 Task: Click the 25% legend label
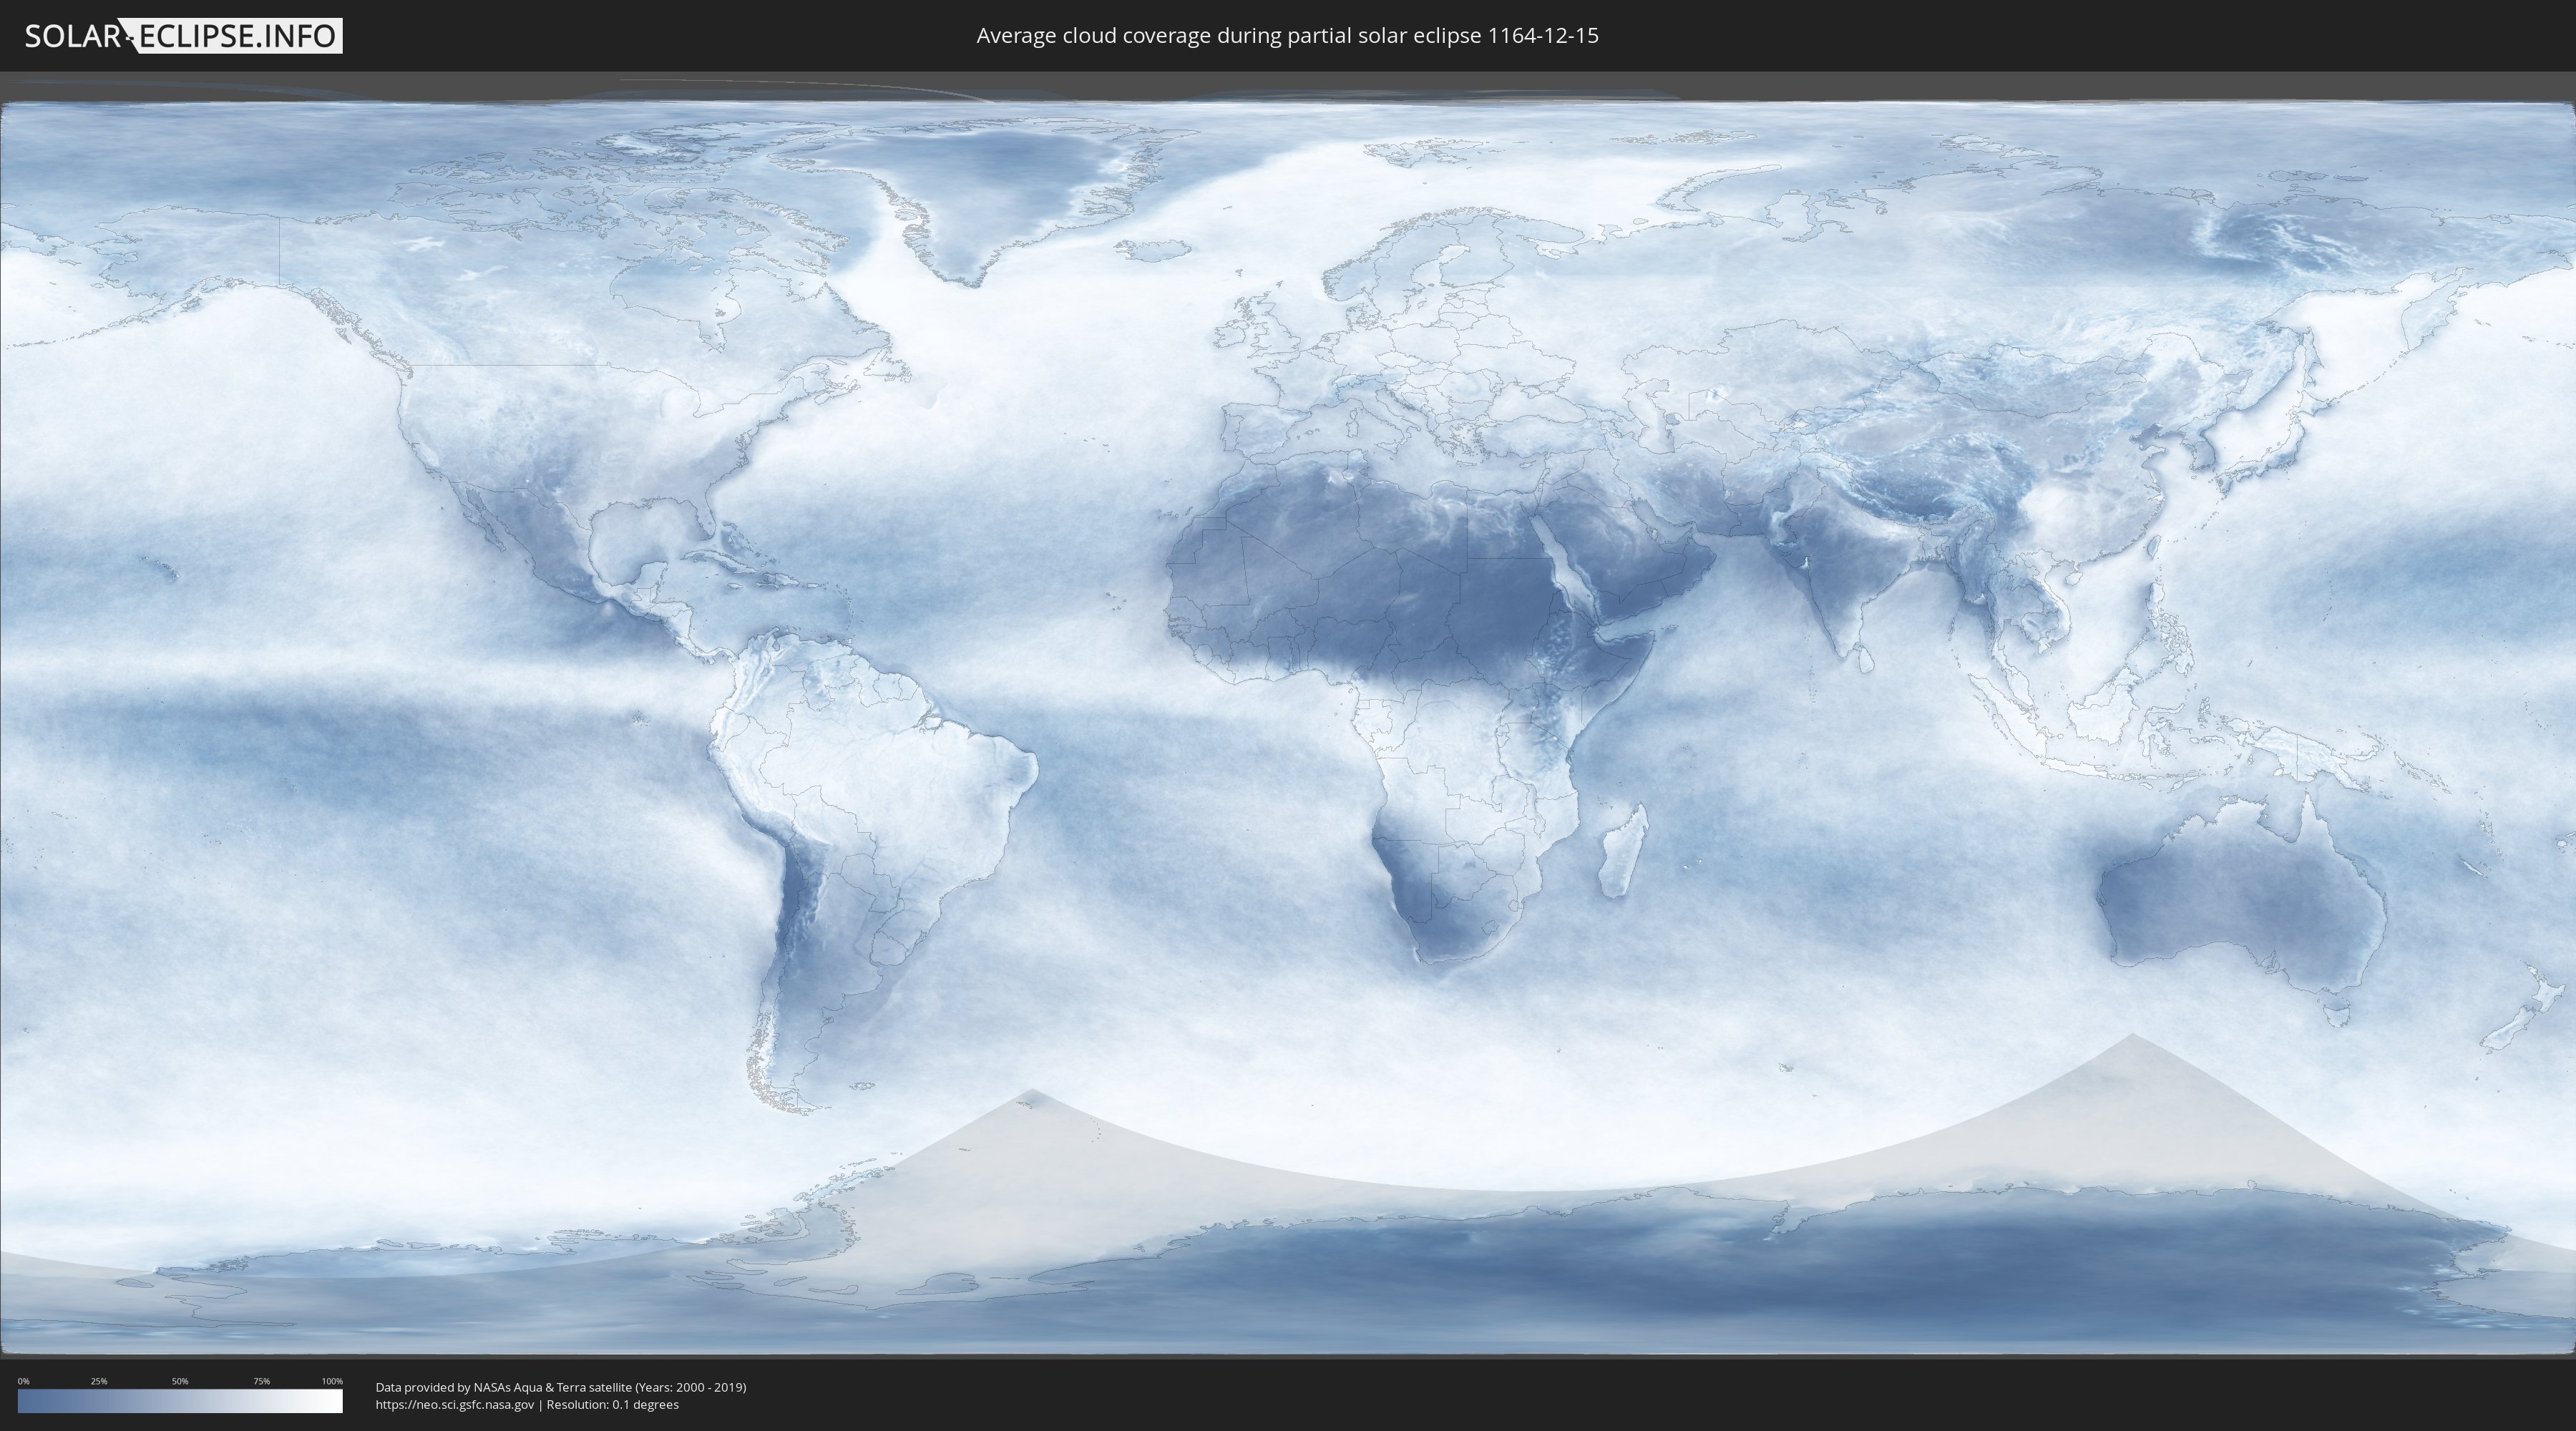coord(99,1381)
